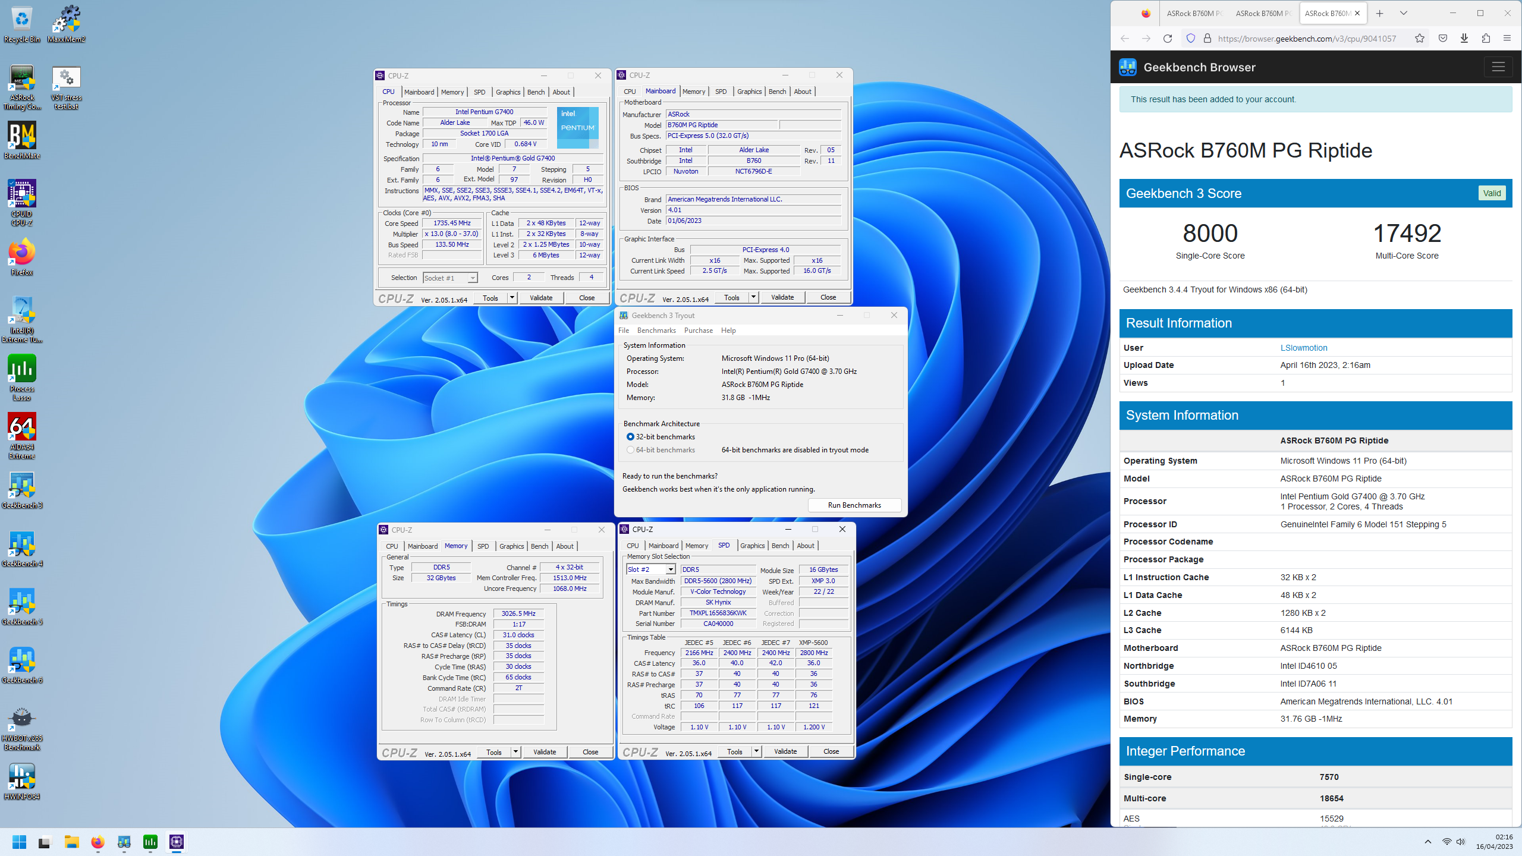The width and height of the screenshot is (1522, 856).
Task: Launch Geekbench 4 desktop shortcut
Action: (22, 548)
